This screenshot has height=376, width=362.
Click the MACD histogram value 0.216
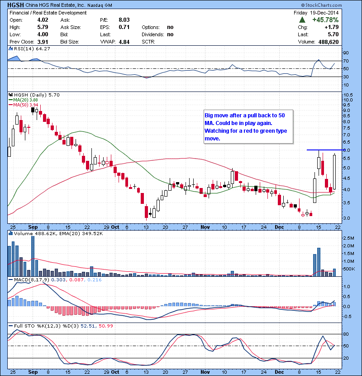[95, 280]
